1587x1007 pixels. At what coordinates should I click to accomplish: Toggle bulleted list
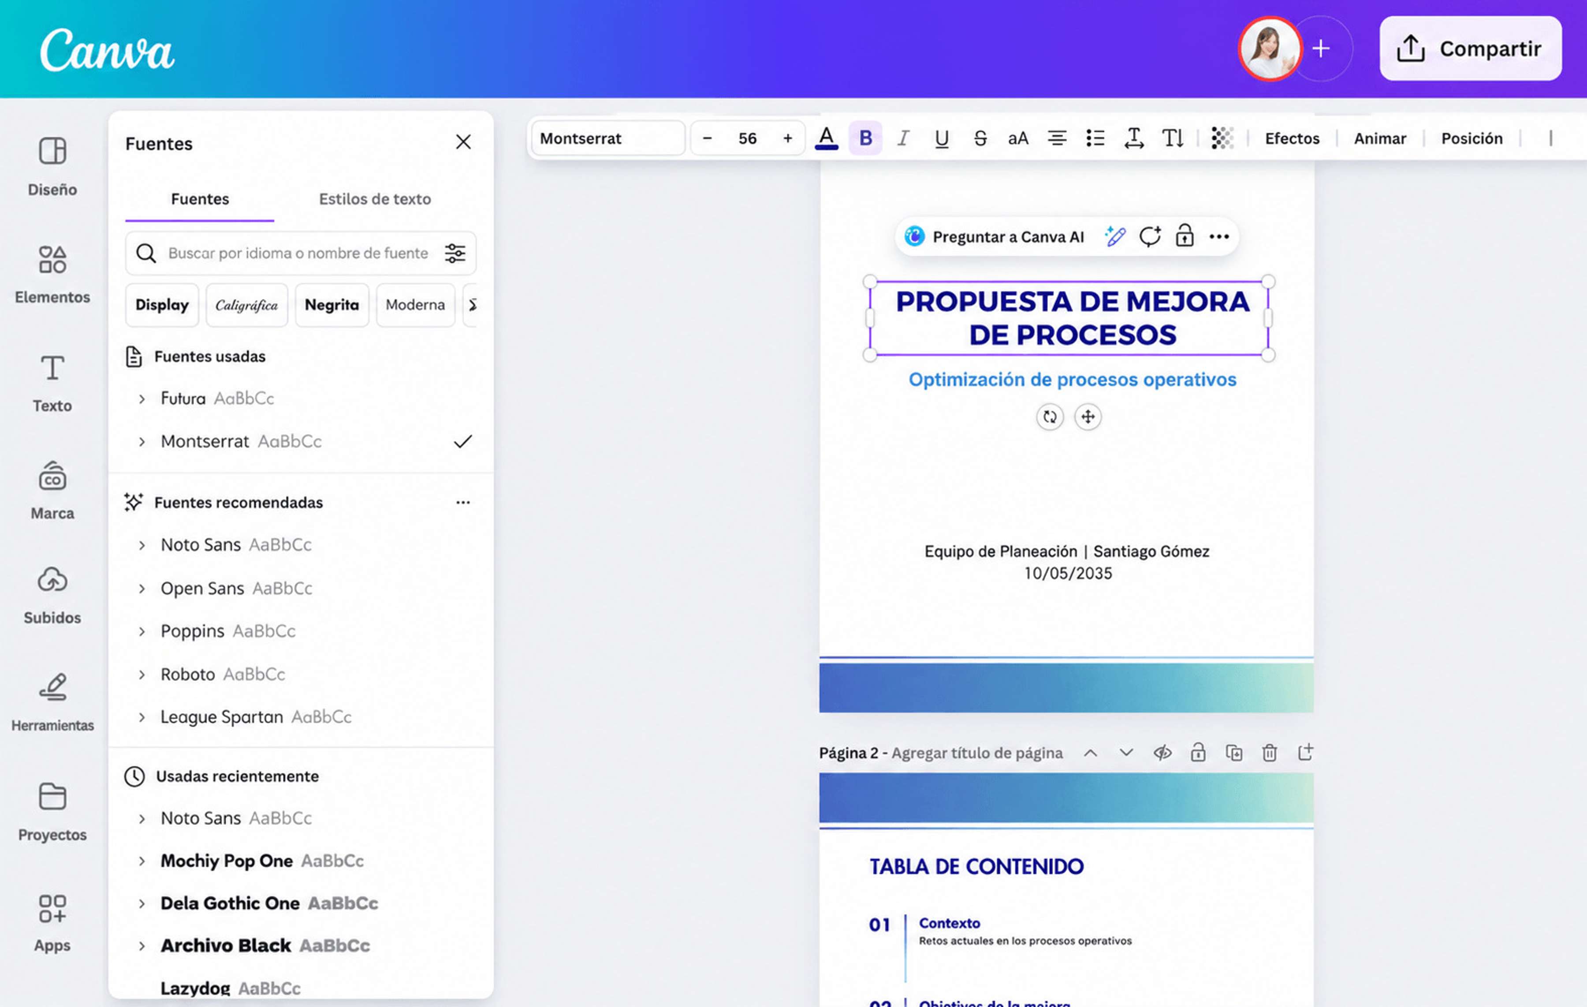coord(1095,138)
